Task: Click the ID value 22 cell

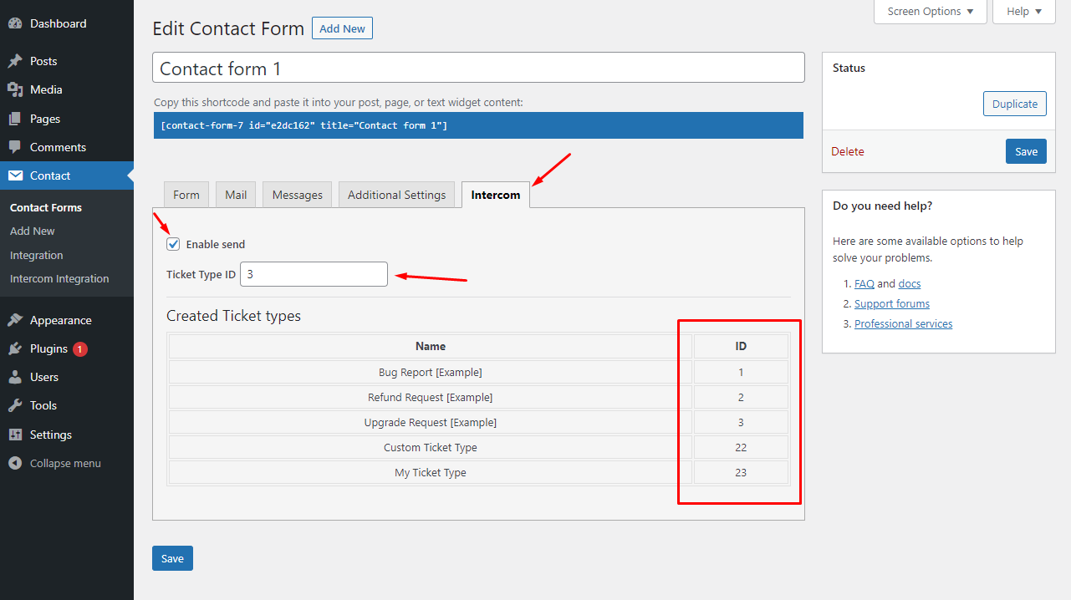Action: pos(741,447)
